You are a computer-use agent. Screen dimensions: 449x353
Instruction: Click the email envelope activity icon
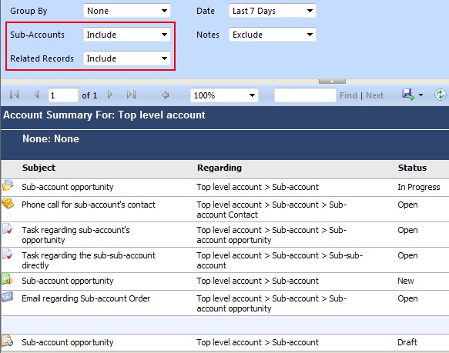pos(7,297)
